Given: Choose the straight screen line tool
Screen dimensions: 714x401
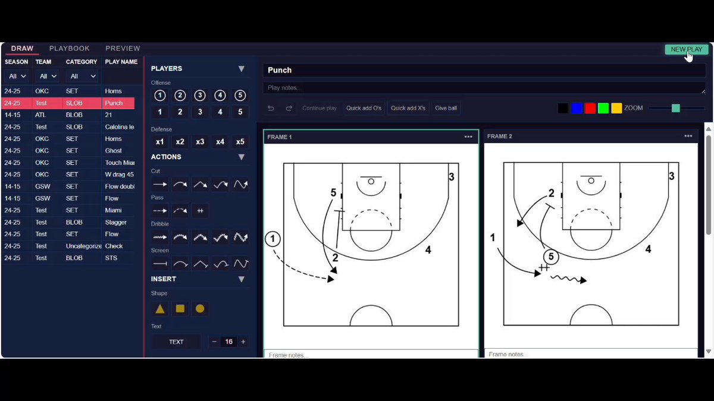Looking at the screenshot, I should (x=160, y=263).
